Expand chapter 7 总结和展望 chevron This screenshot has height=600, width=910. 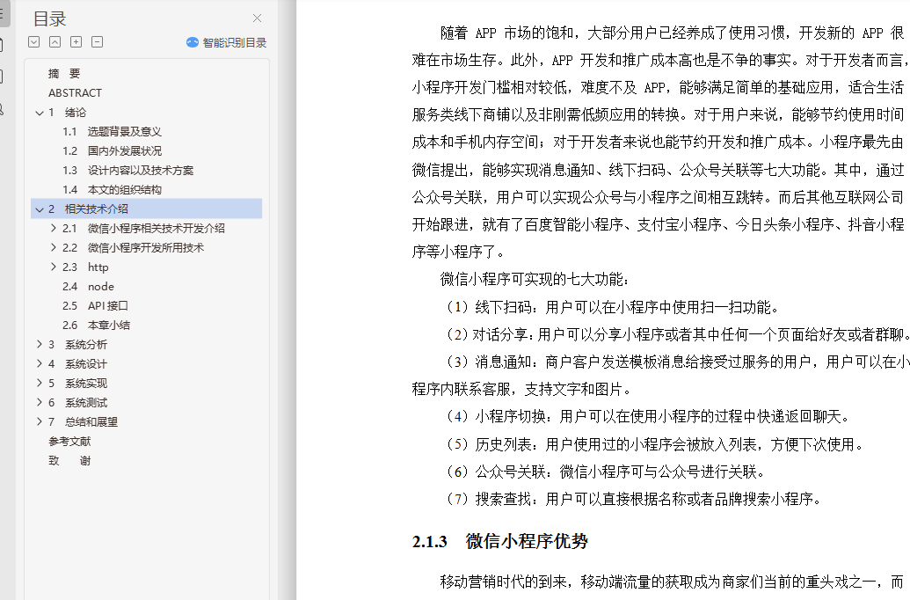[40, 421]
